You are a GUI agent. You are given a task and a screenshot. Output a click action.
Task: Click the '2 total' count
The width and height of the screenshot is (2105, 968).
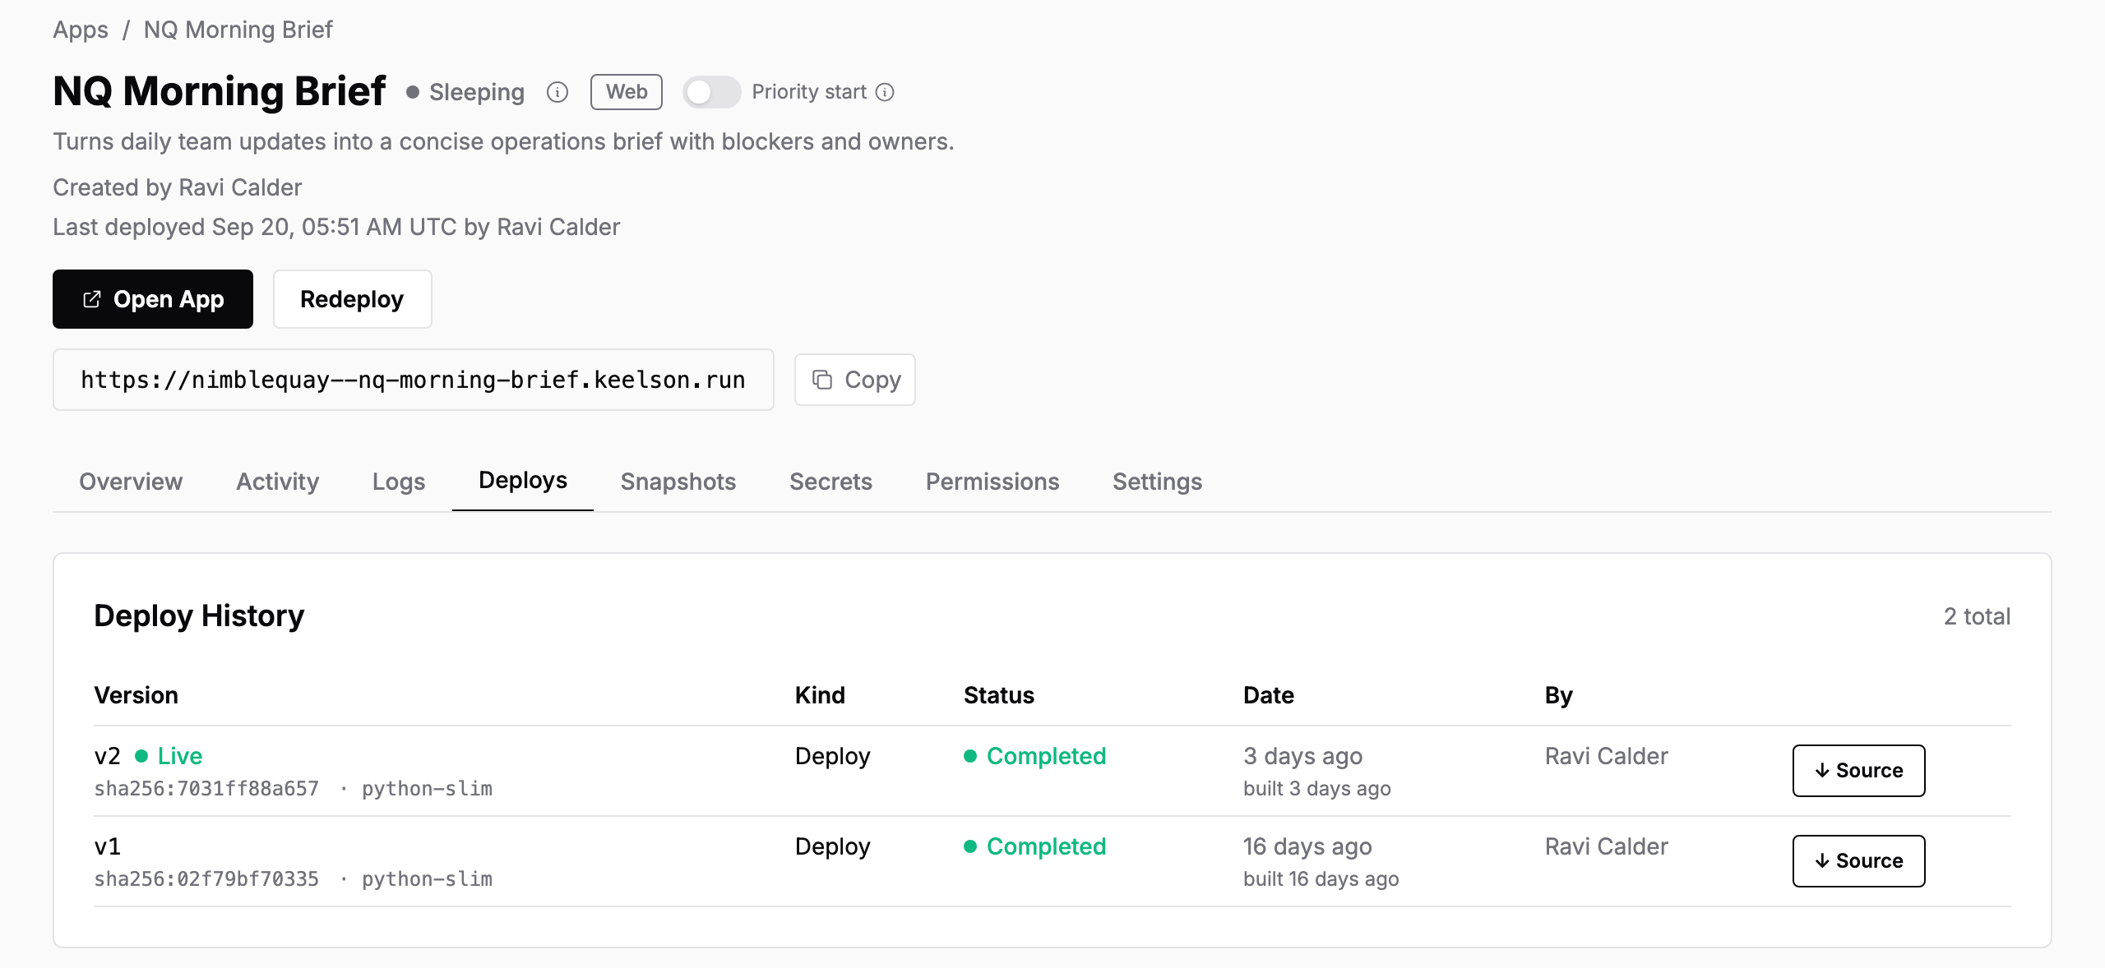point(1977,616)
